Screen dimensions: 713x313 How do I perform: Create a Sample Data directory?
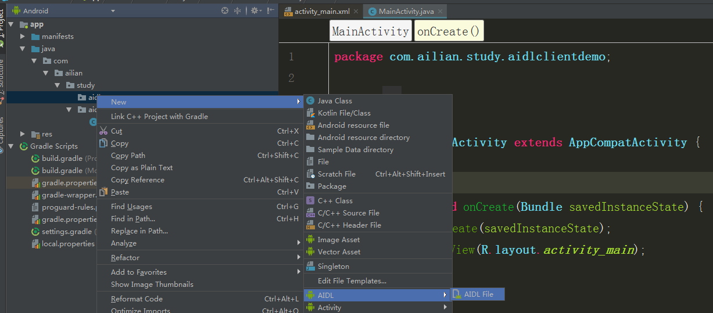tap(378, 150)
